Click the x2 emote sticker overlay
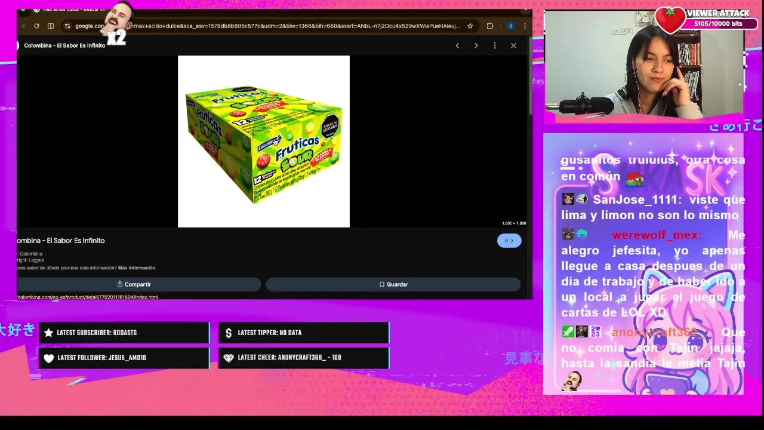This screenshot has width=764, height=430. (116, 24)
